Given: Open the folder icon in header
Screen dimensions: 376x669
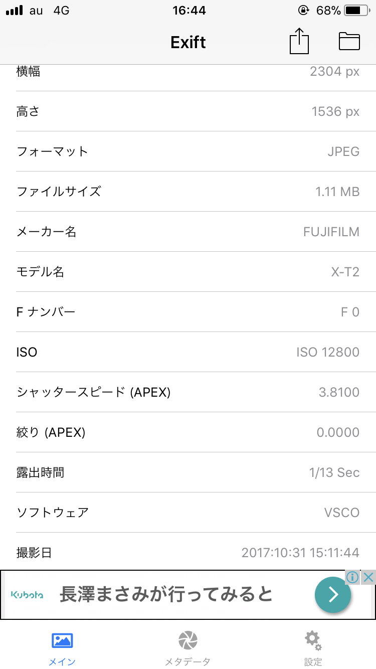Looking at the screenshot, I should click(x=349, y=41).
